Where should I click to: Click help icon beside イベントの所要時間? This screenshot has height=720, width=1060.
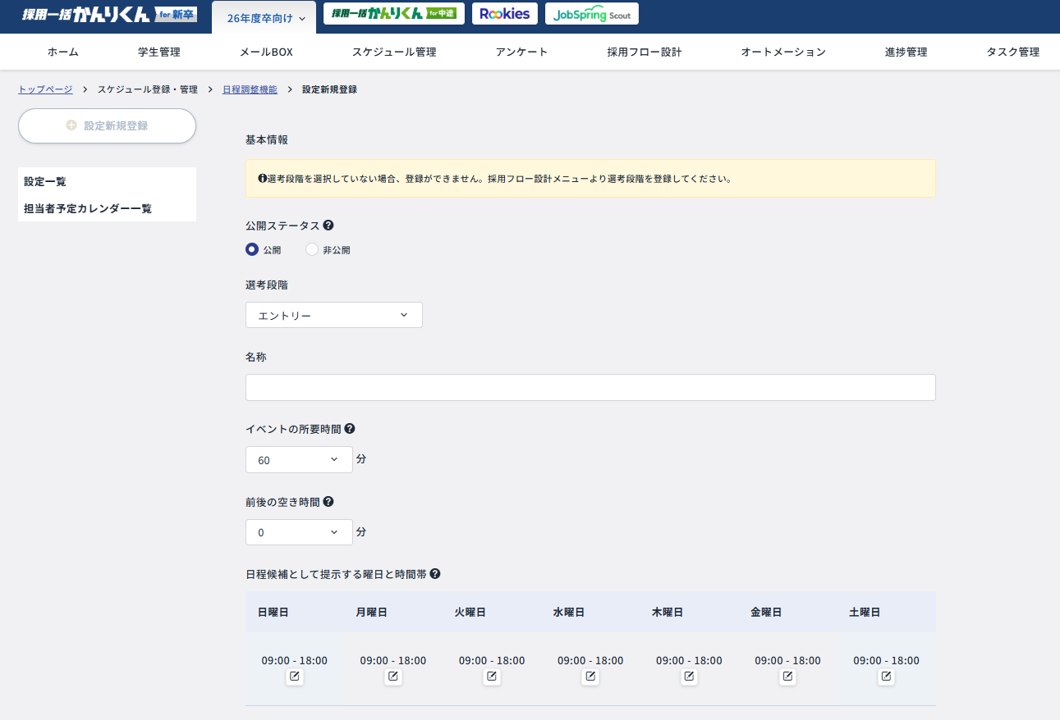350,429
